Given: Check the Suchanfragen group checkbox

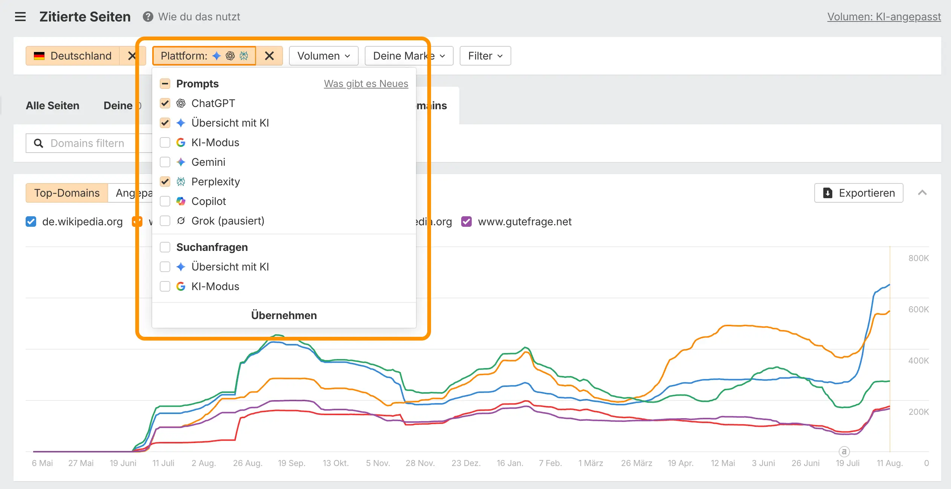Looking at the screenshot, I should coord(165,247).
